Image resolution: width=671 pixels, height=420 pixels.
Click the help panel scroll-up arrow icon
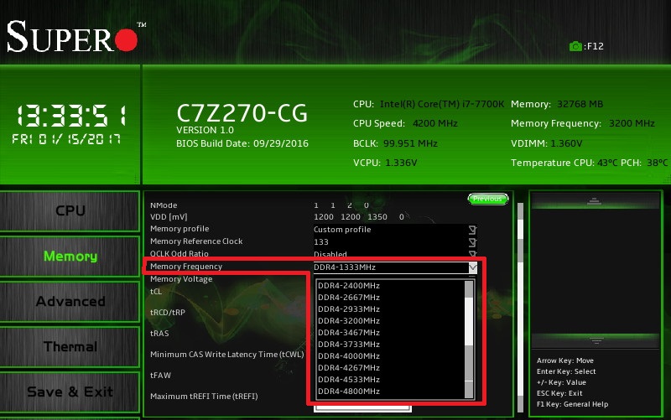(594, 201)
